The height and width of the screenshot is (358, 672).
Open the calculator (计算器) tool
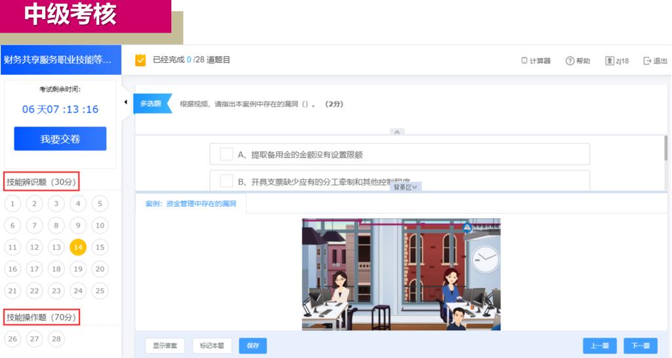click(525, 61)
